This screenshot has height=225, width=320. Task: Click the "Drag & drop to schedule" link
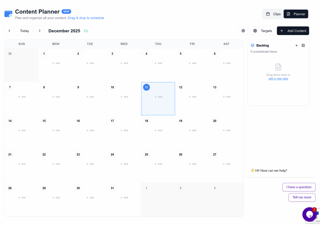click(x=86, y=18)
